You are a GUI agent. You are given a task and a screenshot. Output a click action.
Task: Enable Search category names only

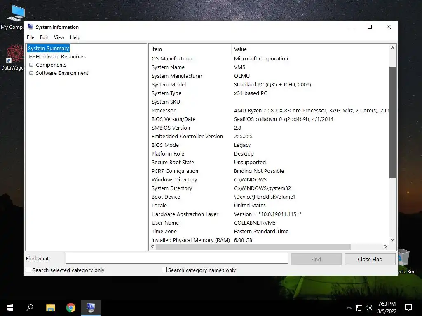[x=164, y=270]
